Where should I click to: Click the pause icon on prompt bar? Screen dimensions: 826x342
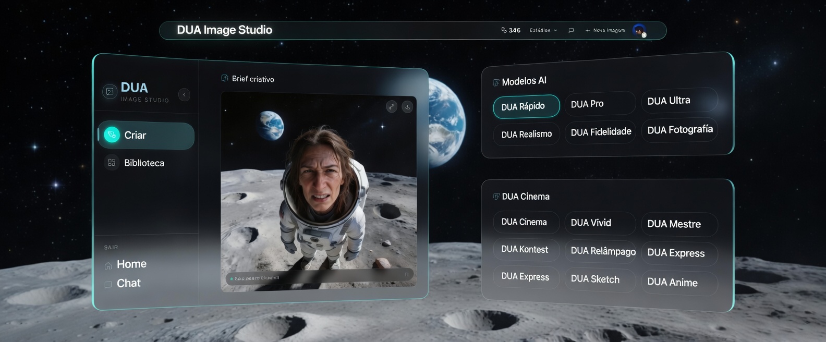[406, 274]
